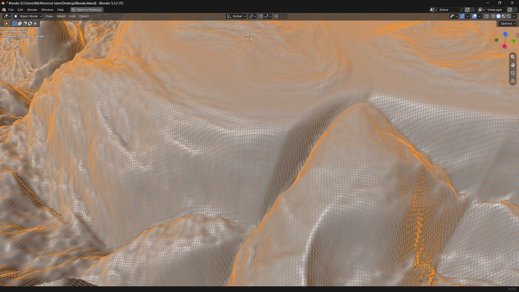
Task: Click the zoom view magnifier icon
Action: pyautogui.click(x=513, y=57)
